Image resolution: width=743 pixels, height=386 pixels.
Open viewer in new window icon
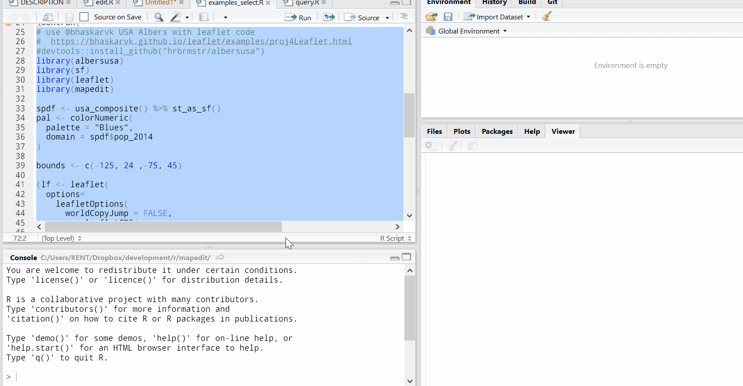(x=472, y=146)
